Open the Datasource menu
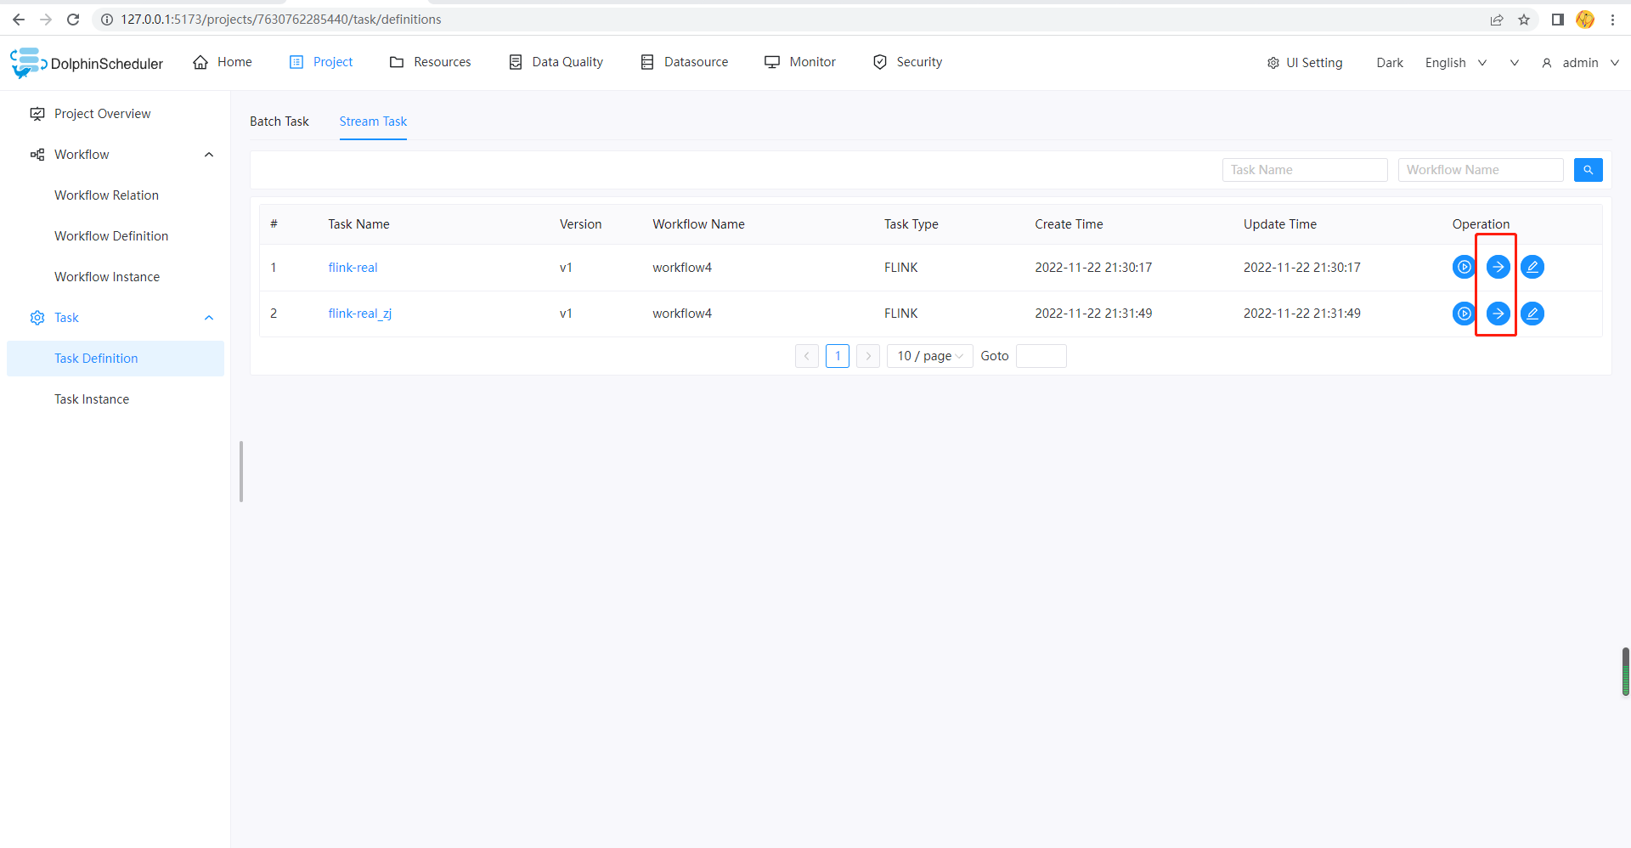 coord(685,62)
